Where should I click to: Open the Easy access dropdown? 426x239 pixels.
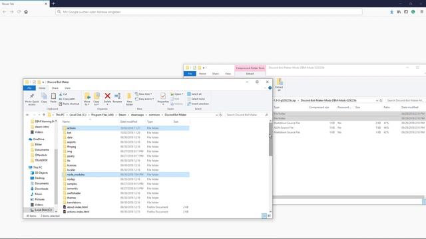tap(144, 99)
